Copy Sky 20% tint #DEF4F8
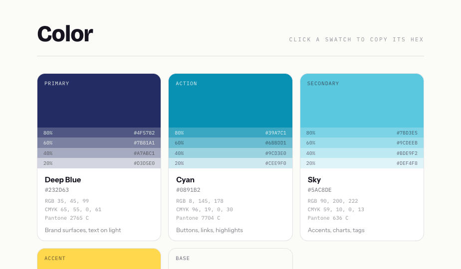This screenshot has height=269, width=461. pos(362,163)
